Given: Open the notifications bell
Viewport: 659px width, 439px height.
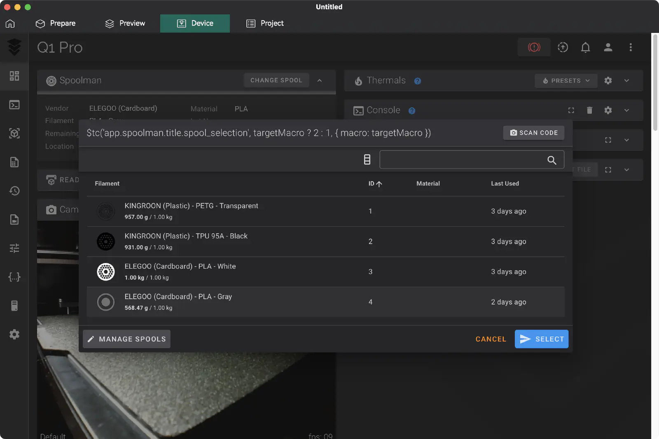Looking at the screenshot, I should 585,47.
